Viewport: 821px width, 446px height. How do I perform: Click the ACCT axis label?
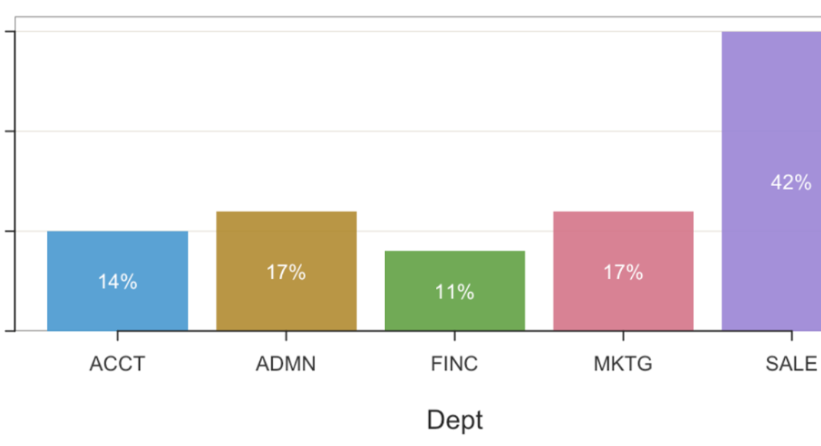tap(117, 364)
